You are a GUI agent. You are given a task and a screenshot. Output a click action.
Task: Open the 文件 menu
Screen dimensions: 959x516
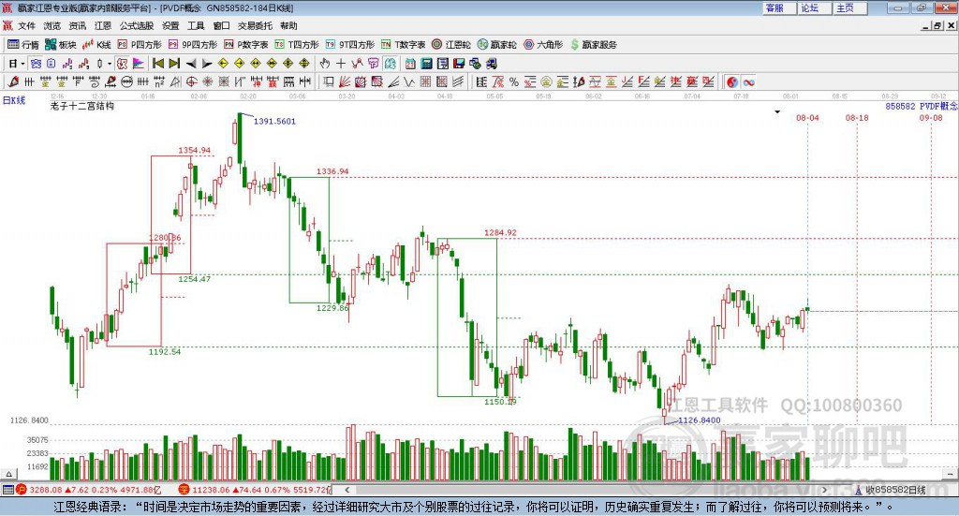pos(26,25)
